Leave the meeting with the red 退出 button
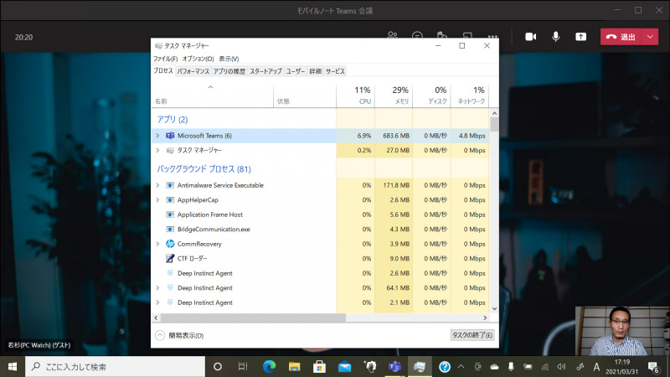Viewport: 670px width, 377px height. click(x=621, y=37)
